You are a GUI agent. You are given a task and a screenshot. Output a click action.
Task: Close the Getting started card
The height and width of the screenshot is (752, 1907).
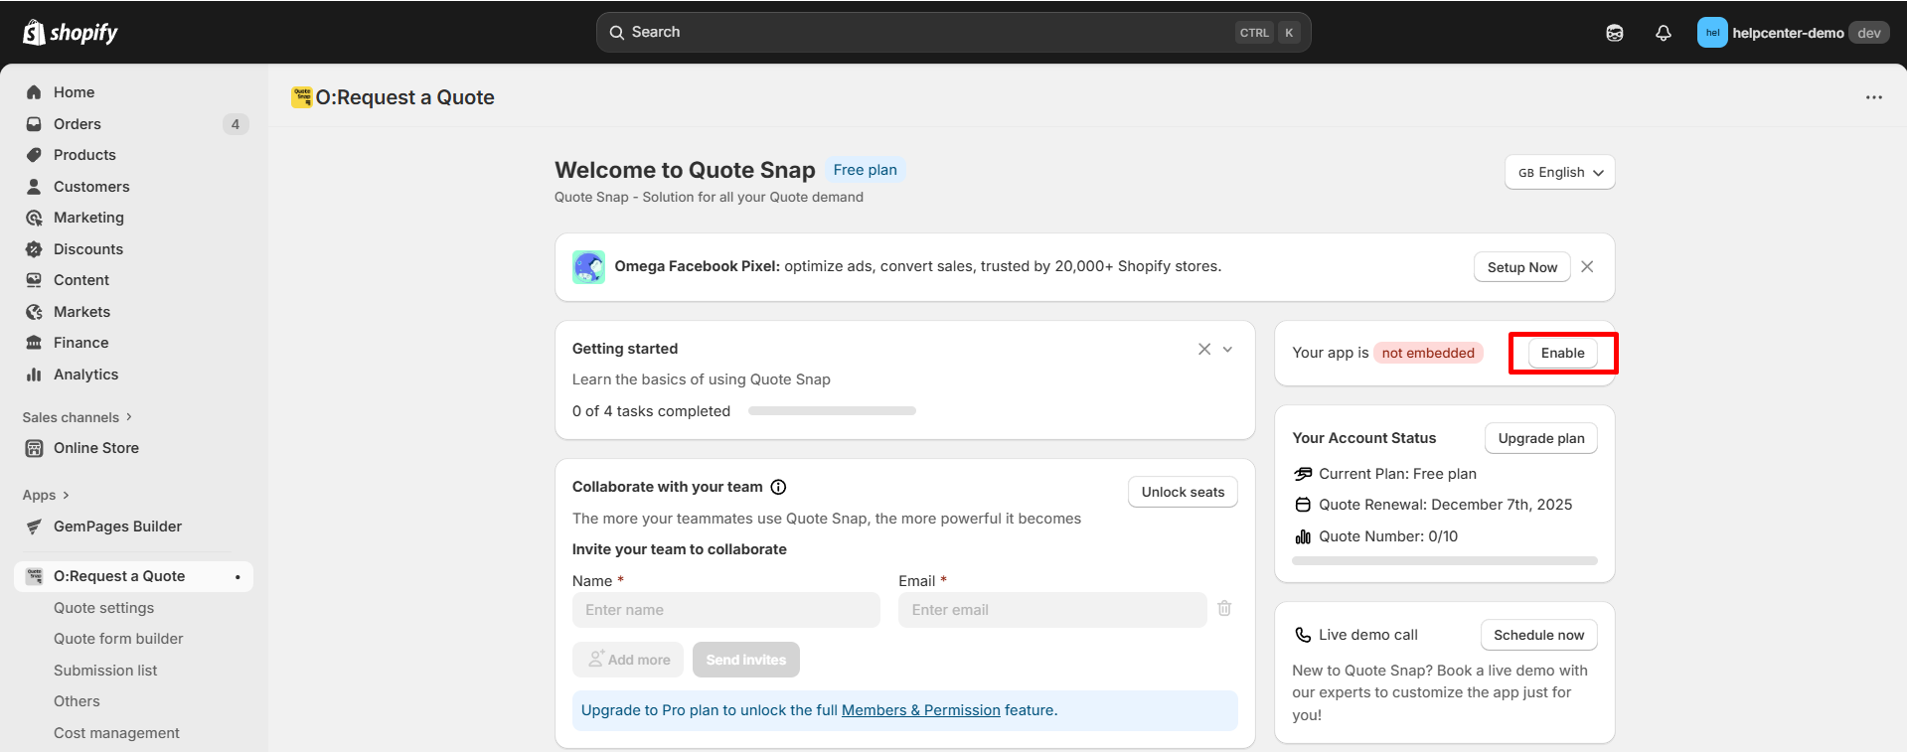(x=1203, y=349)
